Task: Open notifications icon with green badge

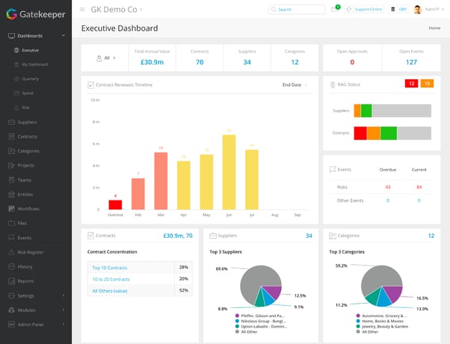Action: click(x=334, y=10)
